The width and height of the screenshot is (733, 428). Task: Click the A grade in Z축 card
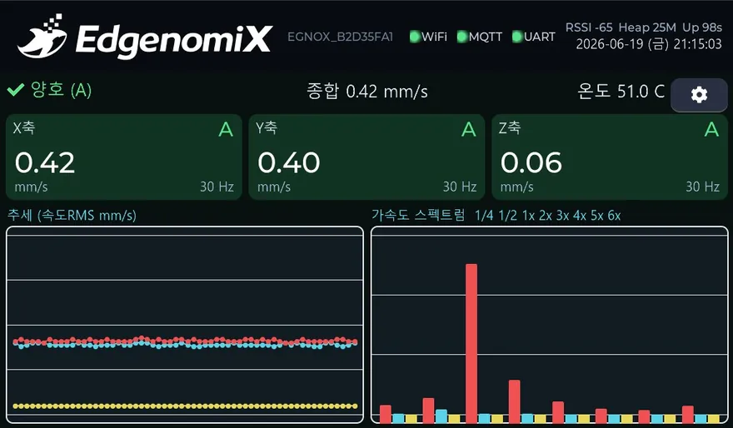point(711,129)
